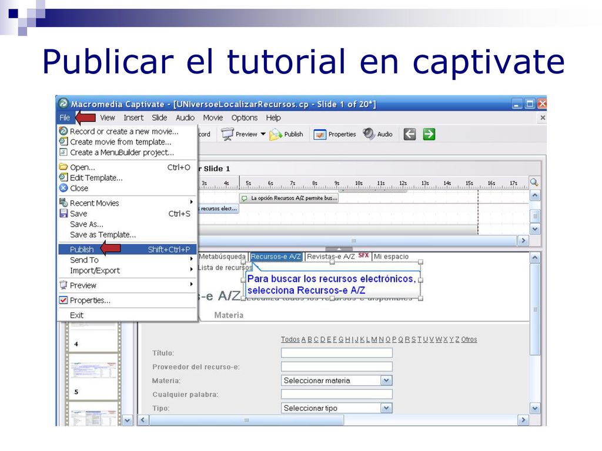Choose Open... in the File menu
Image resolution: width=602 pixels, height=451 pixels.
click(x=128, y=167)
